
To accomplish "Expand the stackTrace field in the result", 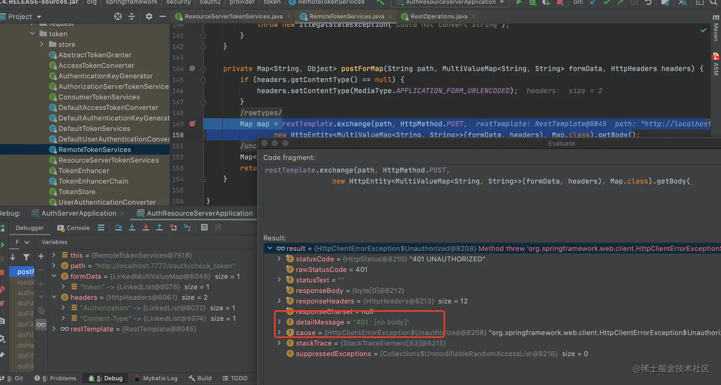I will pyautogui.click(x=279, y=343).
